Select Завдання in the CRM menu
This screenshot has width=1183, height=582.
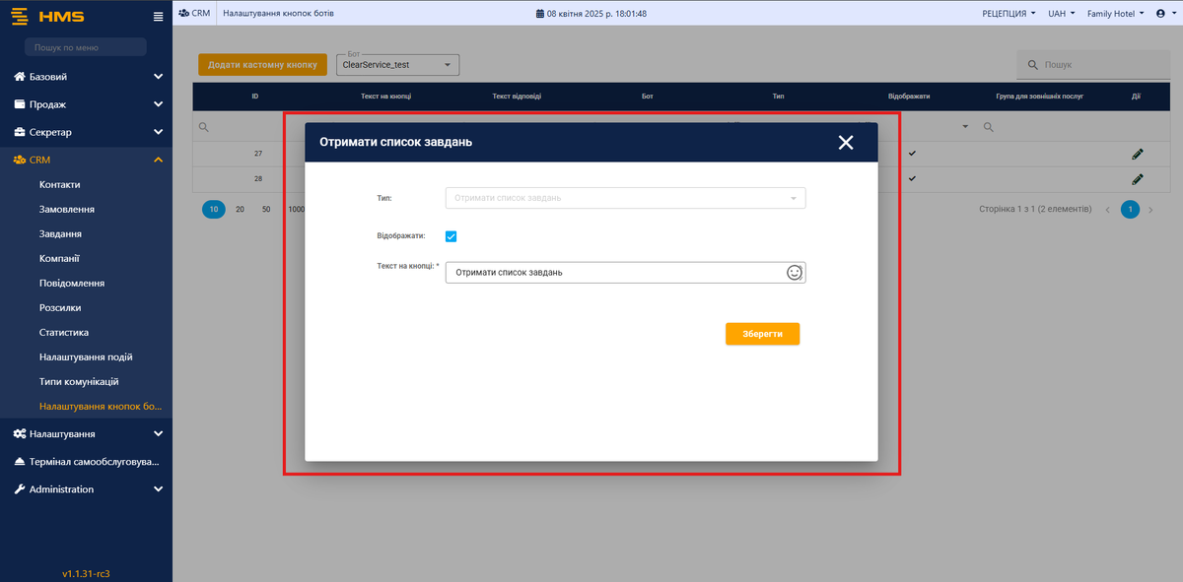point(60,233)
